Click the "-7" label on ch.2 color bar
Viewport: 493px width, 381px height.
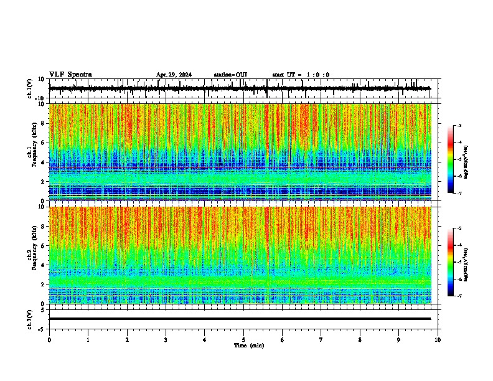click(459, 296)
